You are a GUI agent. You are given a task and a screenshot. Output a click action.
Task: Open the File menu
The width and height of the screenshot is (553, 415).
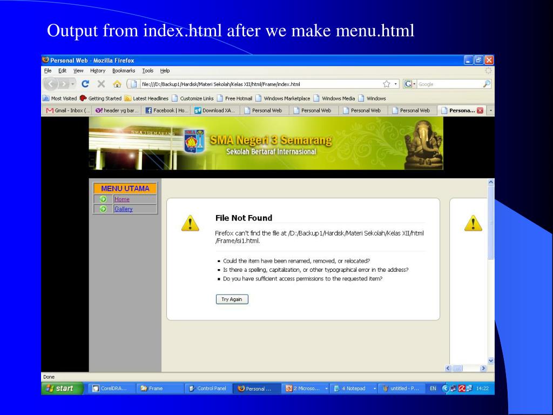pyautogui.click(x=48, y=71)
